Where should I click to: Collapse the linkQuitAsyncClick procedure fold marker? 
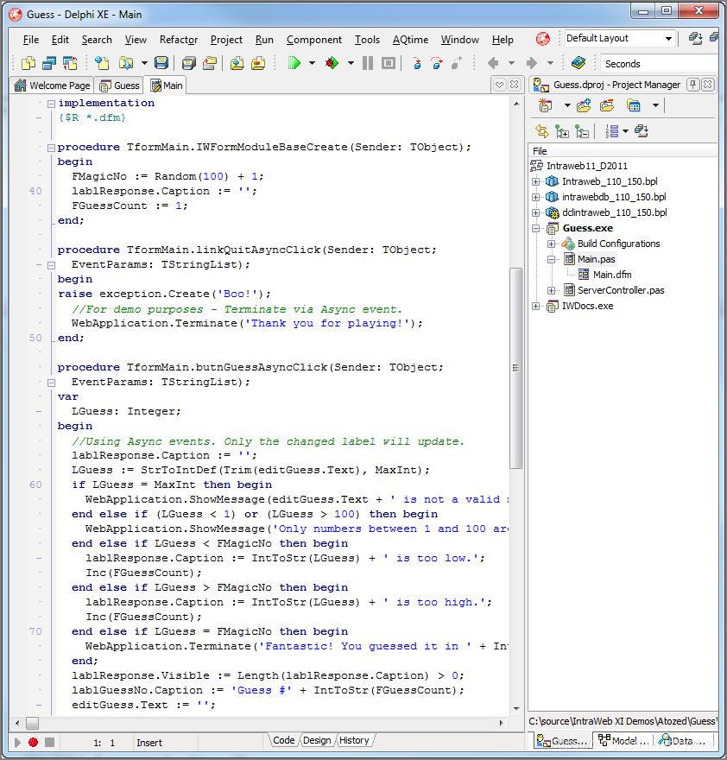coord(51,265)
